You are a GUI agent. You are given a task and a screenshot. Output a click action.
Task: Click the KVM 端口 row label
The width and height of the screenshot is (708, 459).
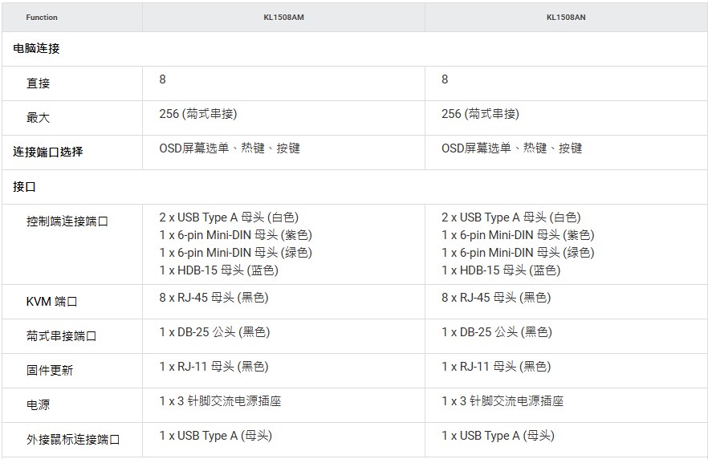pos(51,302)
